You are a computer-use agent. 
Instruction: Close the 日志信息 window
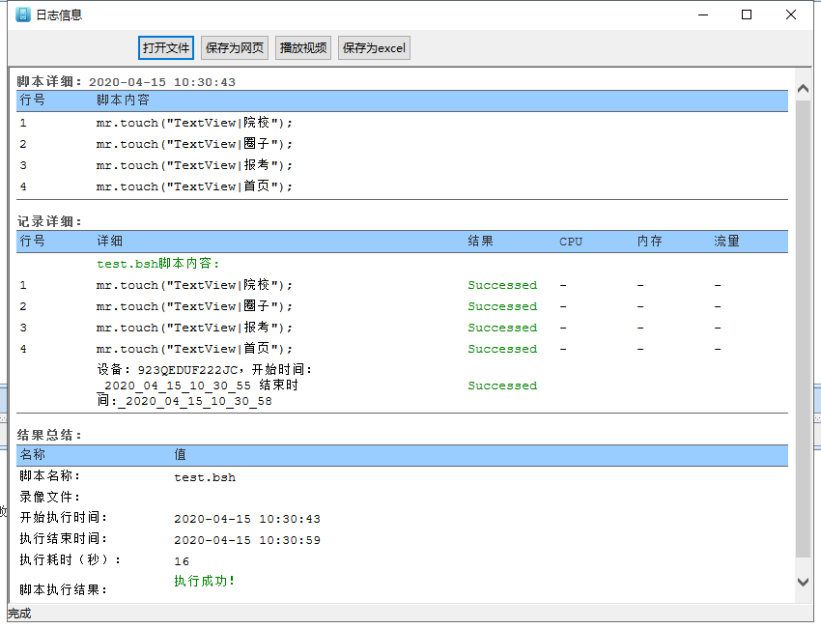click(x=791, y=14)
